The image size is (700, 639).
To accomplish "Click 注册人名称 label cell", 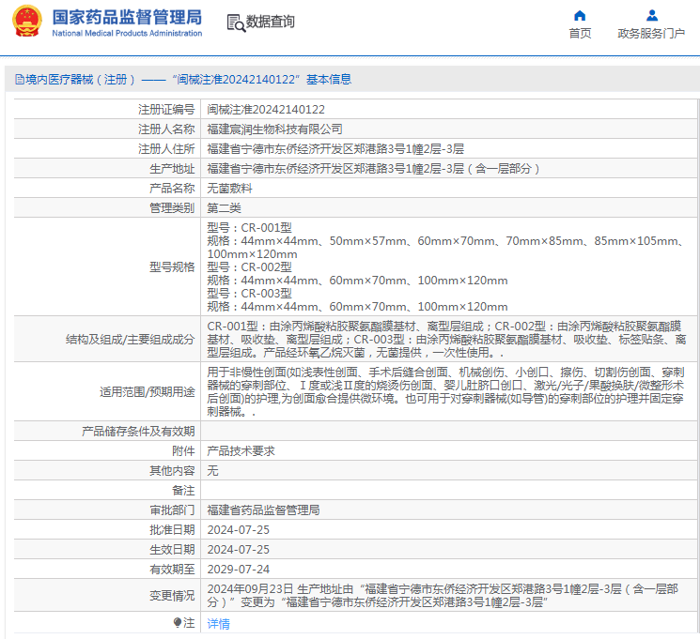I will point(166,129).
